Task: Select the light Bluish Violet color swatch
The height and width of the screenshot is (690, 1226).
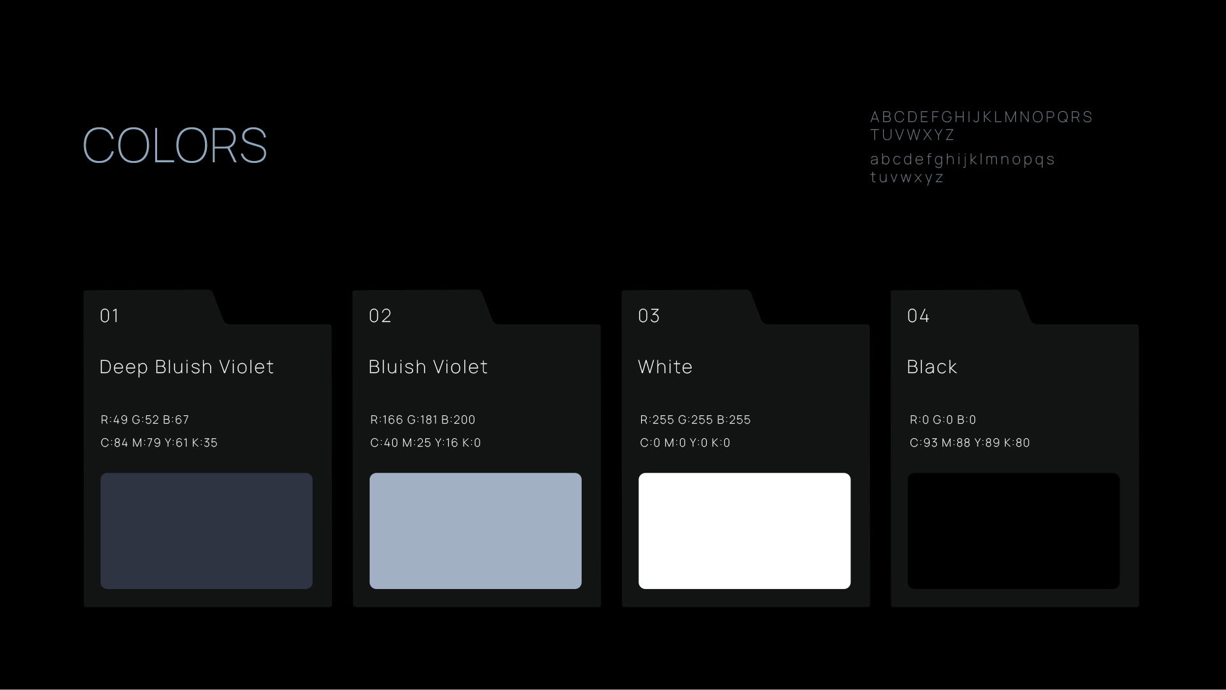Action: pos(475,530)
